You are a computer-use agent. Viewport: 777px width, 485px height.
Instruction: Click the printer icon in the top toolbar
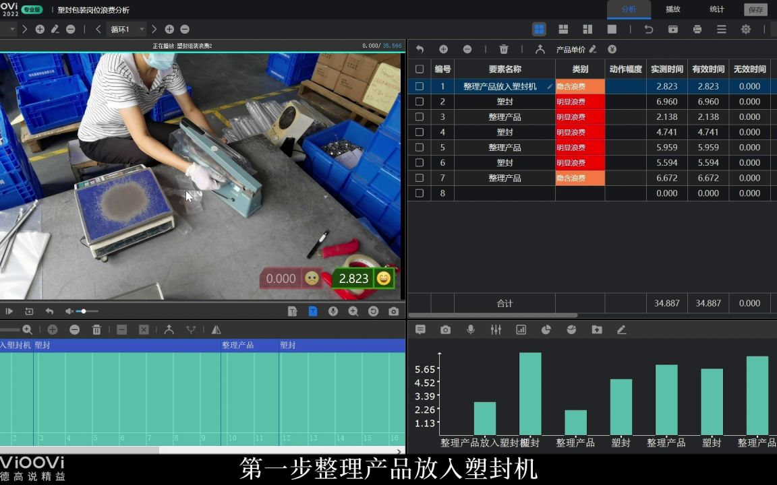coord(697,29)
